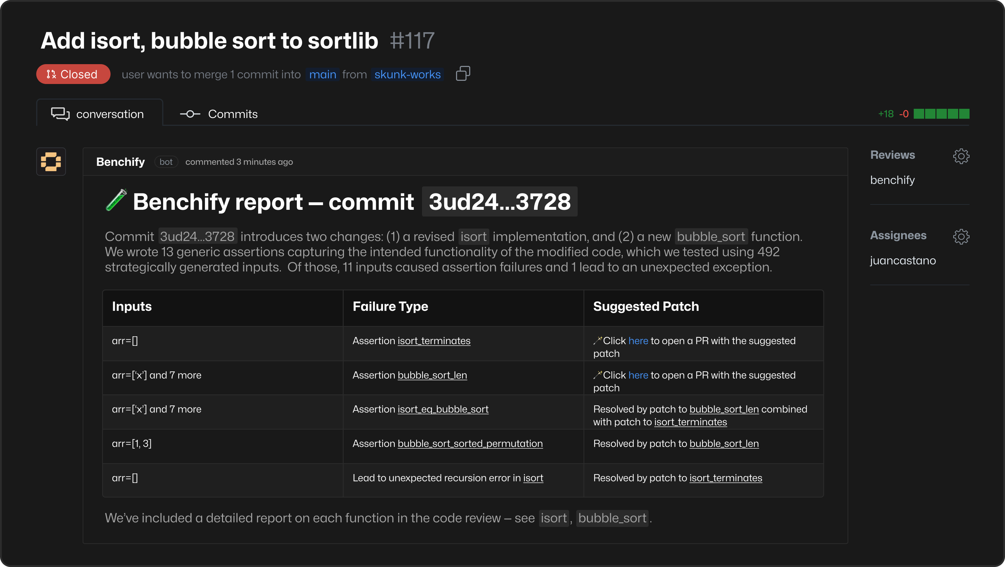Click 'here' link in bubble_sort_len row

click(x=638, y=375)
